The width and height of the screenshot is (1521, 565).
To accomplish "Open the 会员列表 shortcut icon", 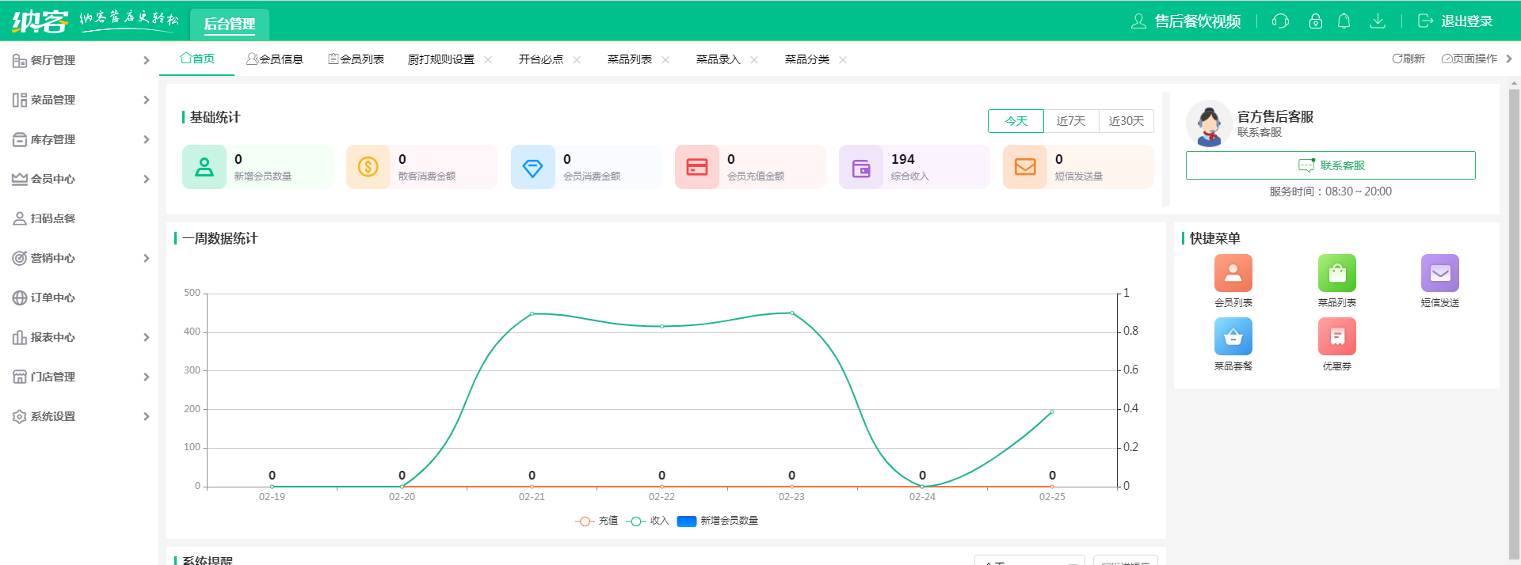I will point(1233,274).
